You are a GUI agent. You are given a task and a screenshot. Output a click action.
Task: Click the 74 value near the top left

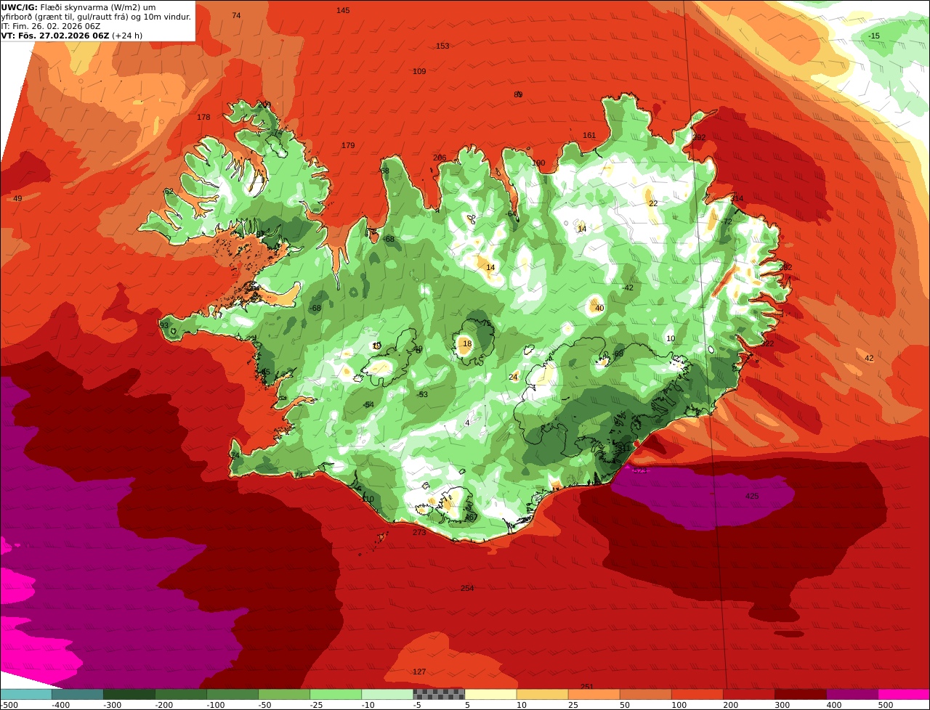point(236,16)
